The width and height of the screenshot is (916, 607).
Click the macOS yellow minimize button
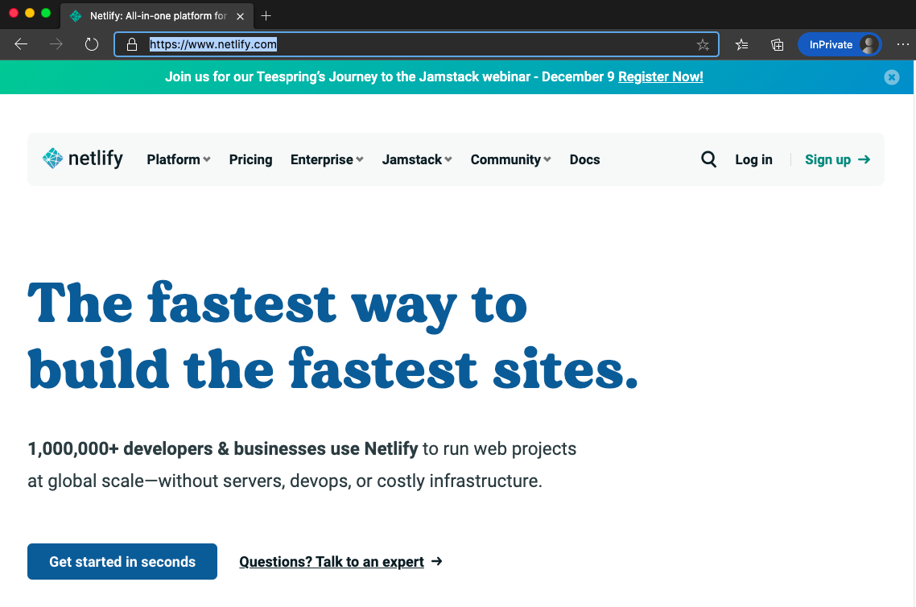[30, 13]
